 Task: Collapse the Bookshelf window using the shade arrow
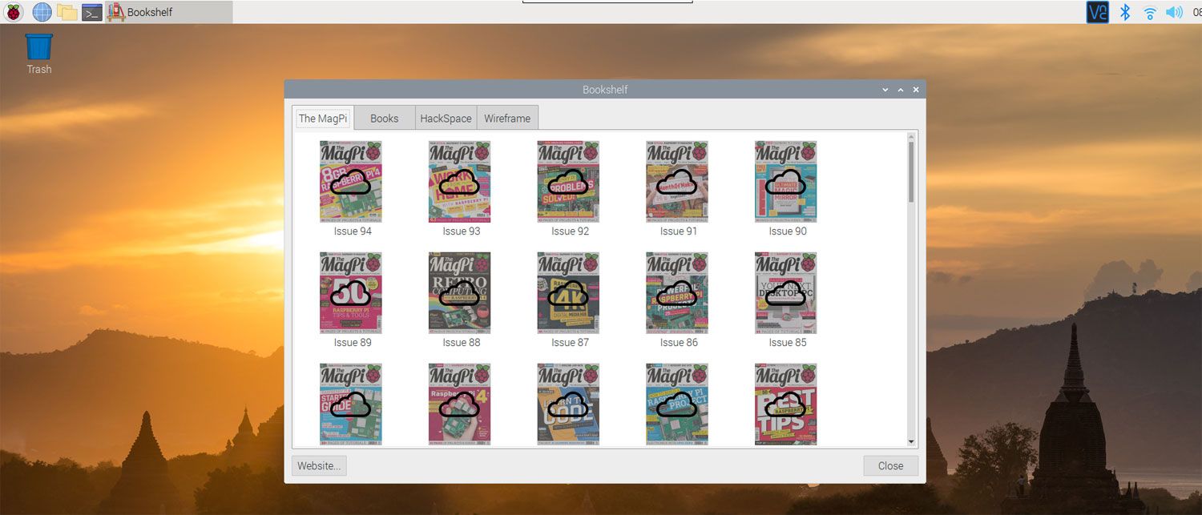(900, 89)
